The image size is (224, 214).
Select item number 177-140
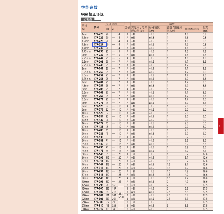click(98, 144)
